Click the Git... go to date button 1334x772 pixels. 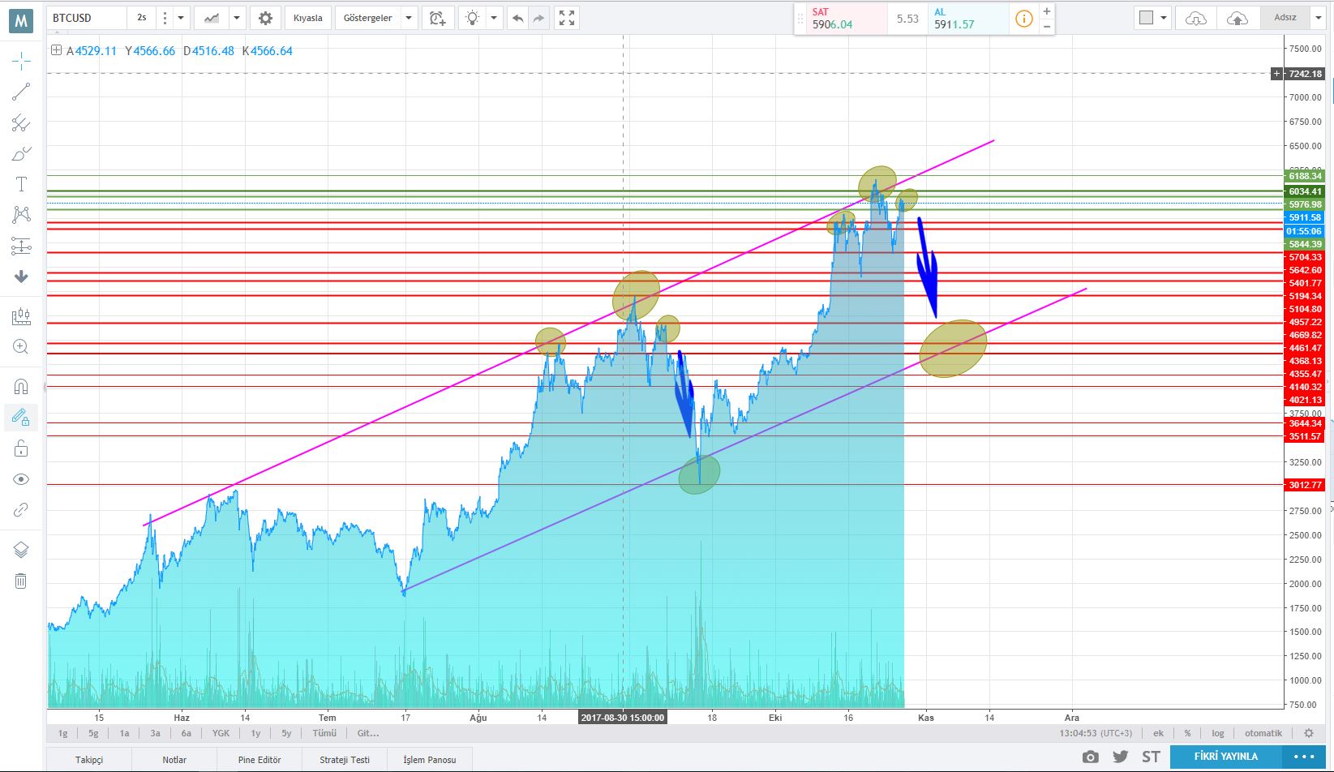(x=368, y=733)
